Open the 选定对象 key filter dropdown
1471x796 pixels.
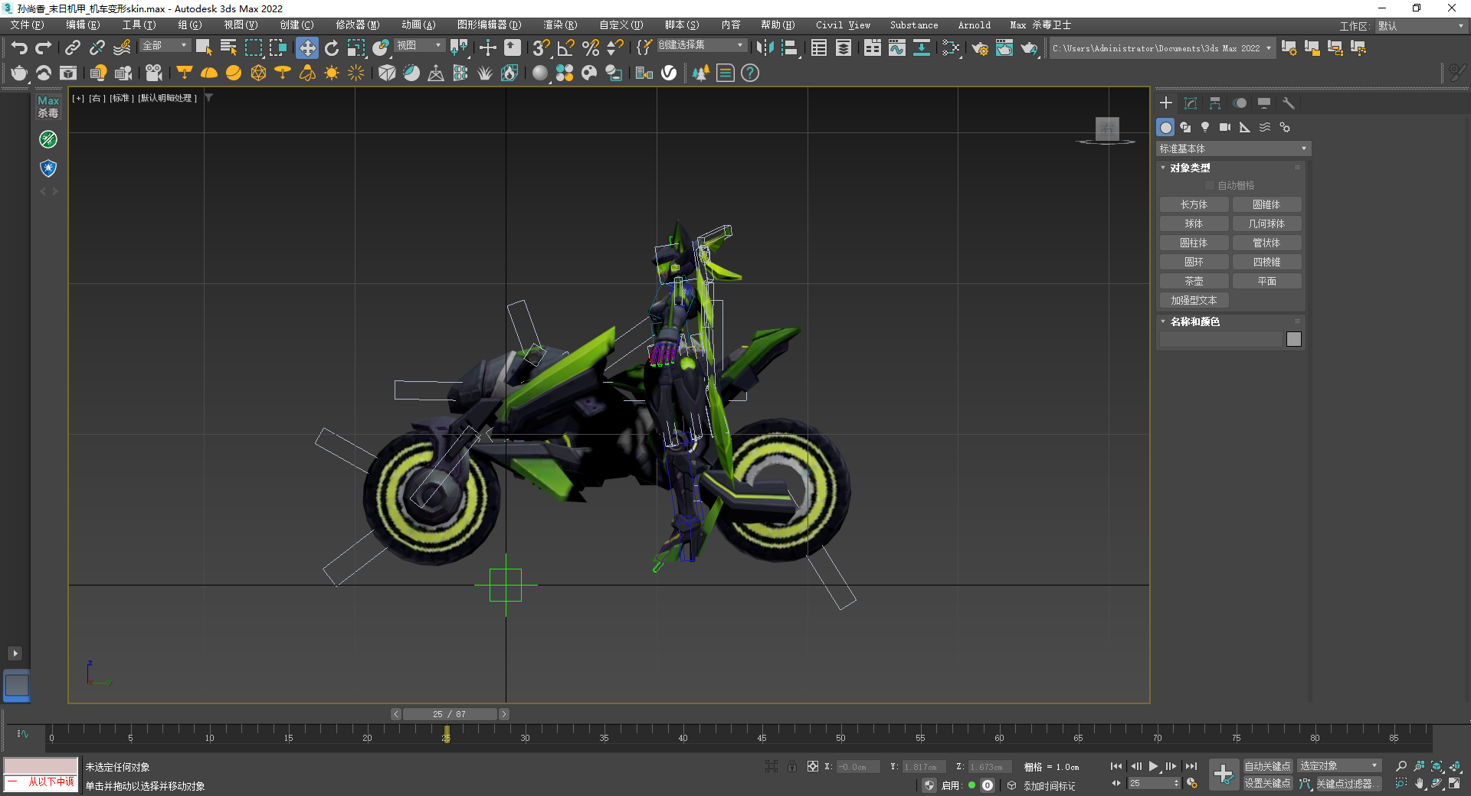[x=1339, y=766]
